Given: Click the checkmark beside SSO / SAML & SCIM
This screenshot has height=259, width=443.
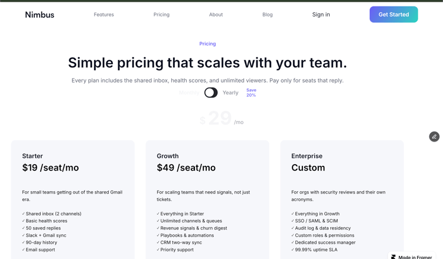Looking at the screenshot, I should tap(293, 221).
